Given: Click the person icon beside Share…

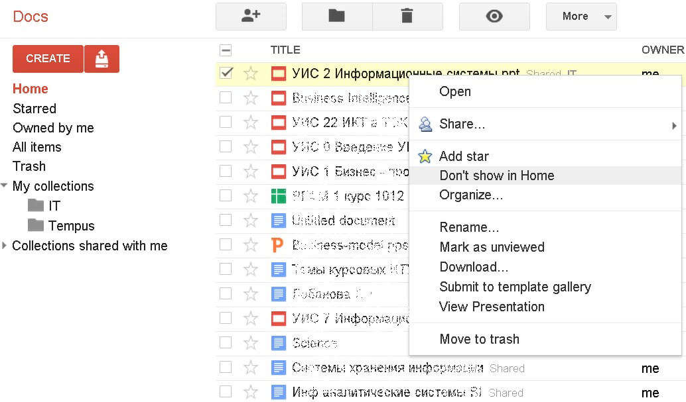Looking at the screenshot, I should pyautogui.click(x=425, y=124).
